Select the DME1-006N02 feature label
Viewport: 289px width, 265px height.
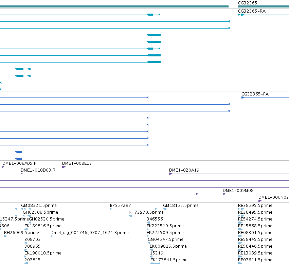(x=273, y=197)
